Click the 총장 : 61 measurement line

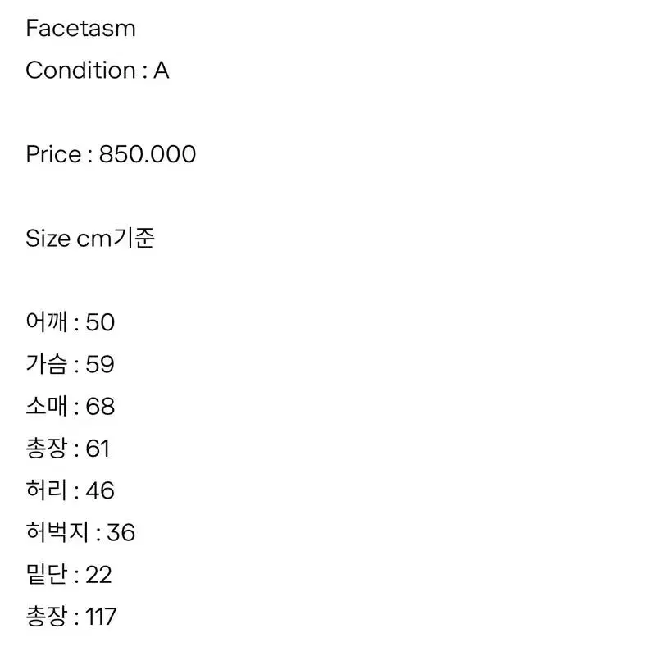68,448
